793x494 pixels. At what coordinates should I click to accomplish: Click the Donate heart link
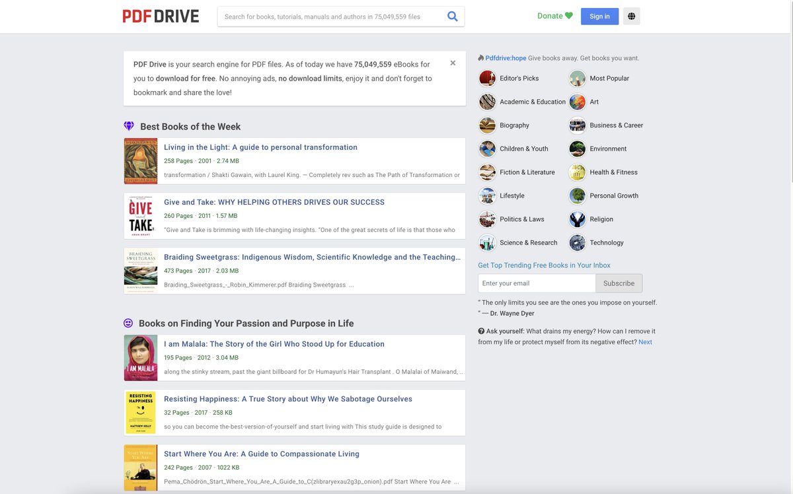pos(555,16)
